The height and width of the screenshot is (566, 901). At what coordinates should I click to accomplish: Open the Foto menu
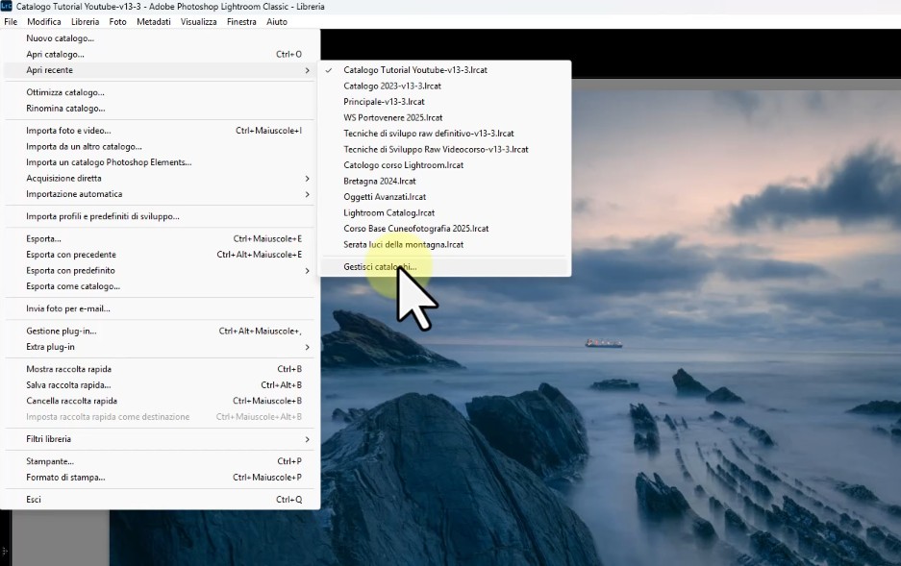pos(118,22)
